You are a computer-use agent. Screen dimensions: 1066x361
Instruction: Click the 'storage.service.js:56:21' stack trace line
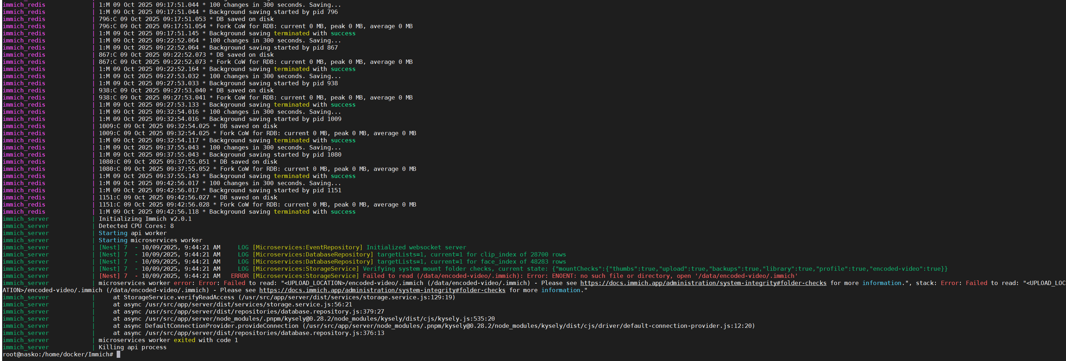click(x=233, y=304)
